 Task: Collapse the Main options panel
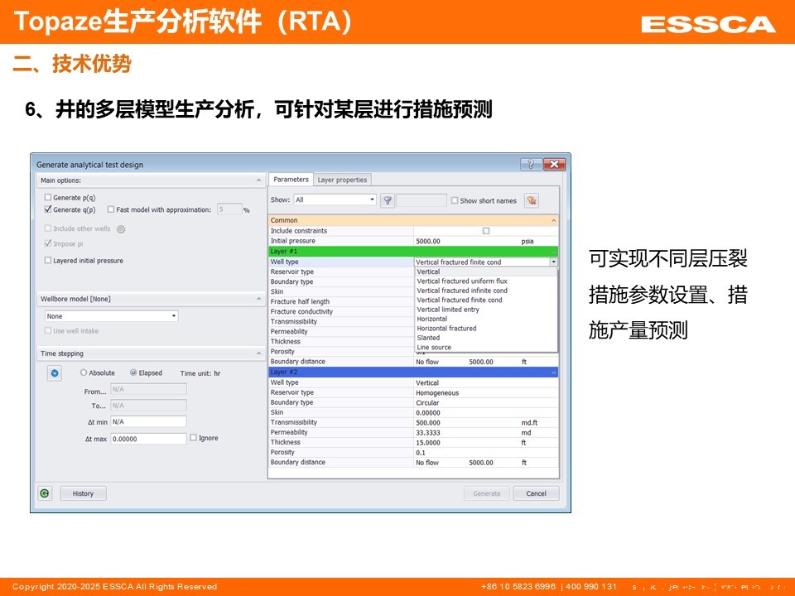pos(258,180)
